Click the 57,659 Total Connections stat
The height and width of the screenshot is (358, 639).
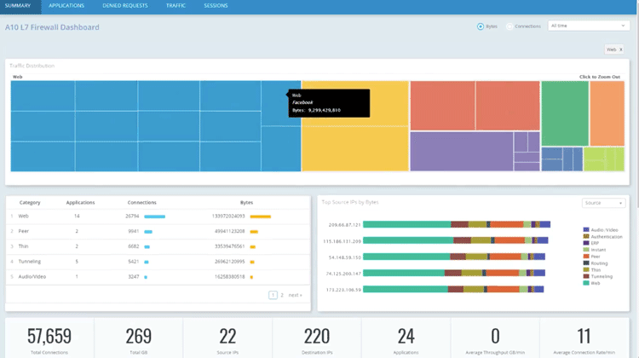click(49, 339)
